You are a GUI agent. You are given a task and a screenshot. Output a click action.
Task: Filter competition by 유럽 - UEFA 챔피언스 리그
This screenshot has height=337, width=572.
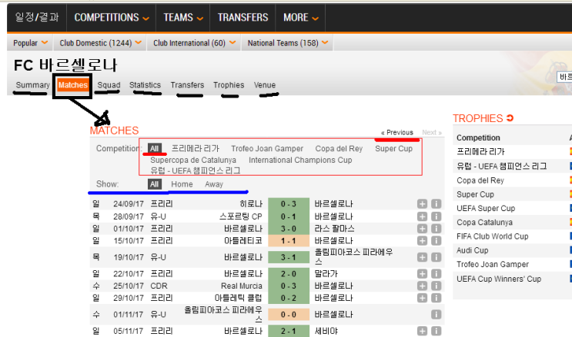click(196, 170)
